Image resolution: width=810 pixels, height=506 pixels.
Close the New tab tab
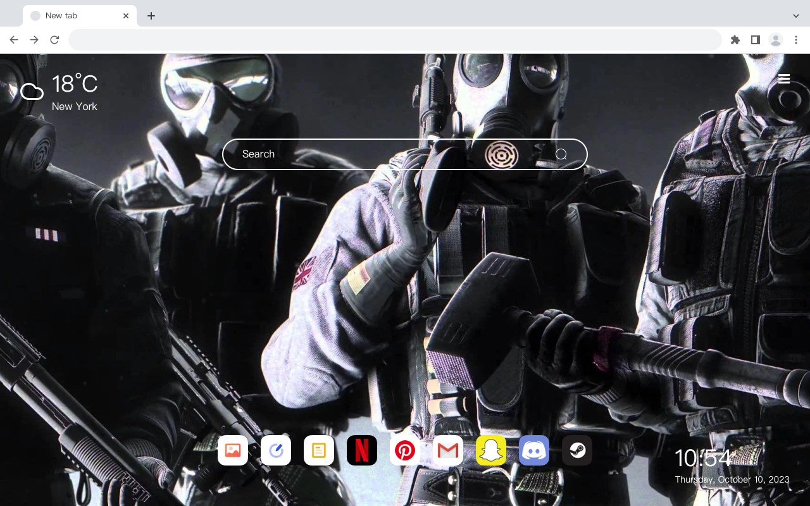[126, 16]
